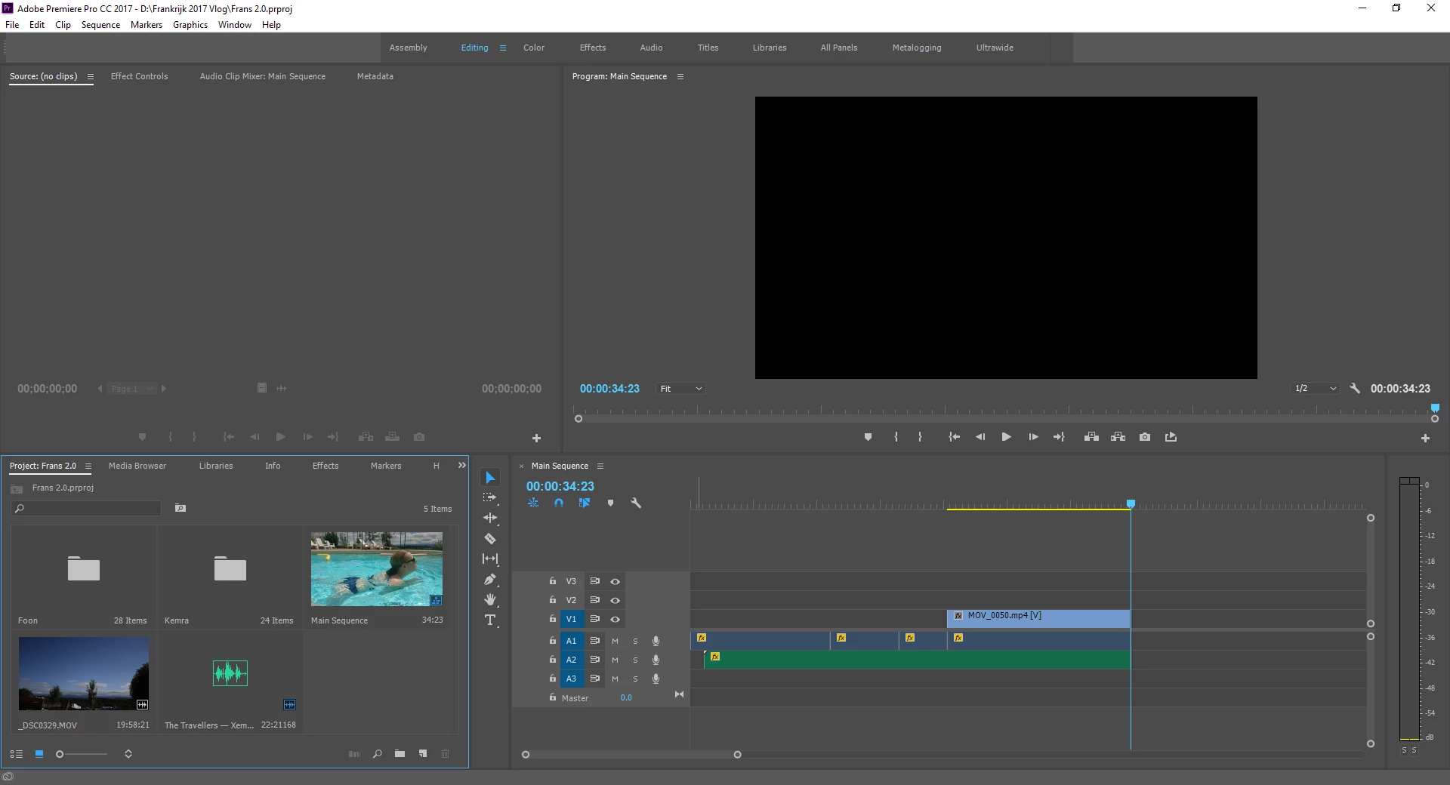
Task: Click Program monitor Mark In button
Action: coord(896,437)
